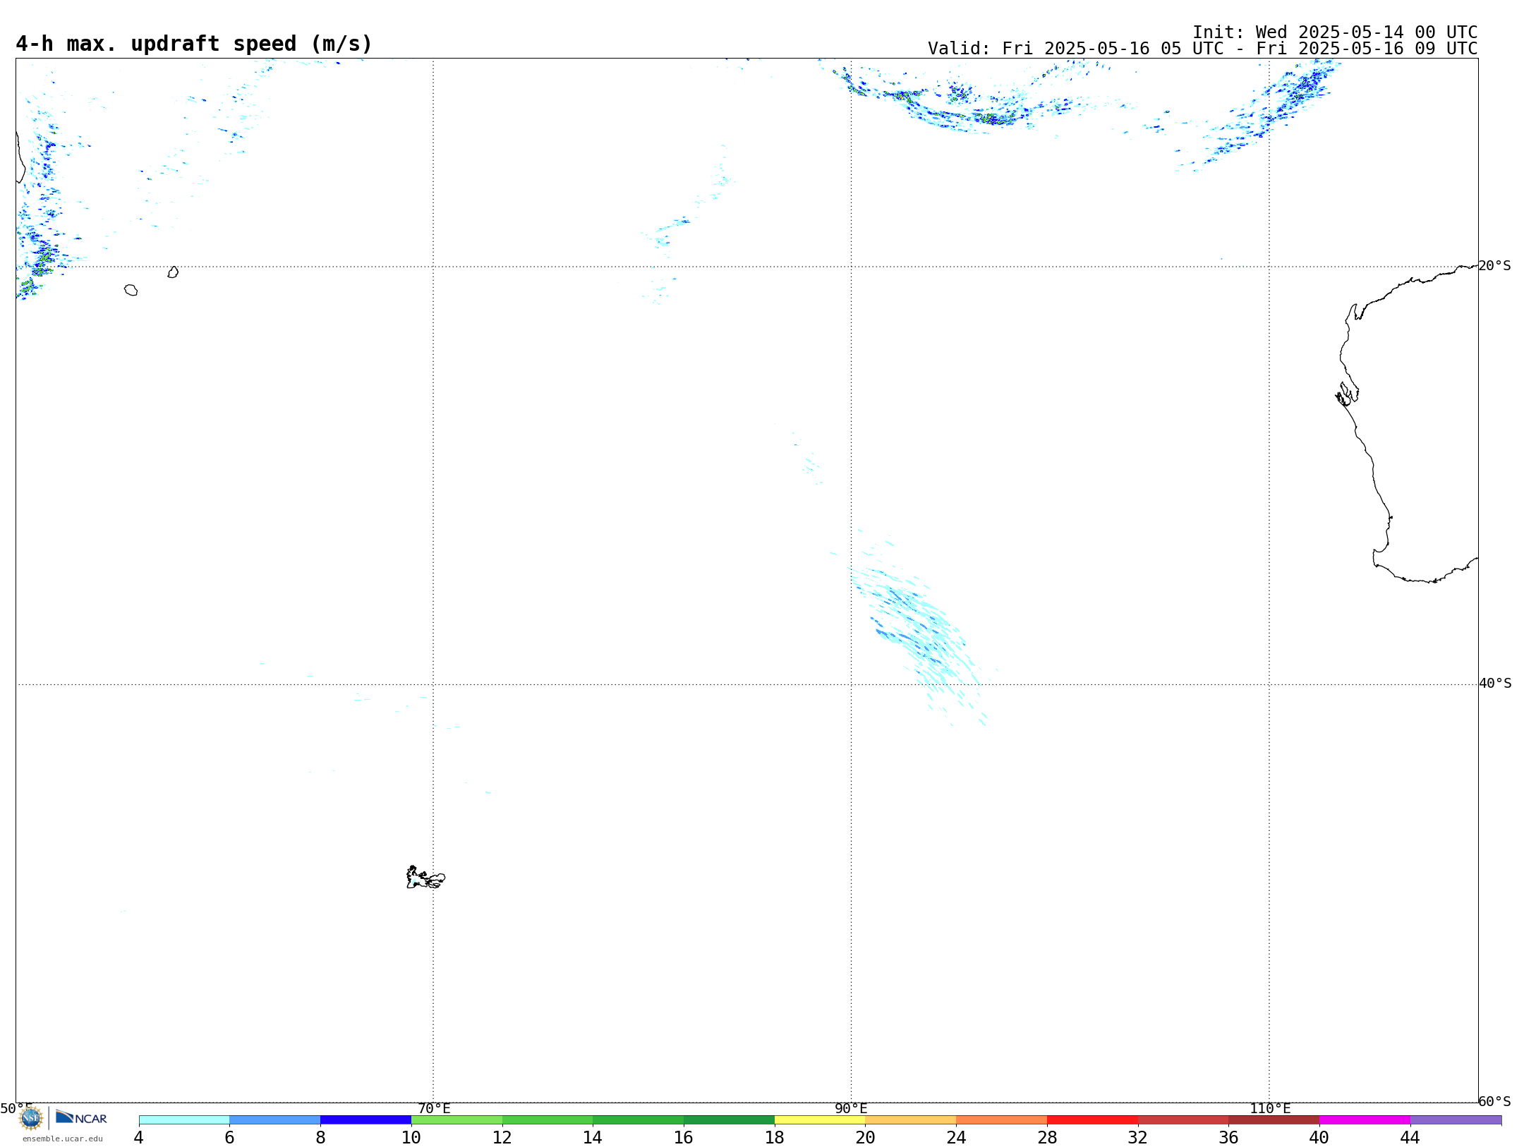1524x1147 pixels.
Task: Click the colorbar tick label '10'
Action: (x=411, y=1137)
